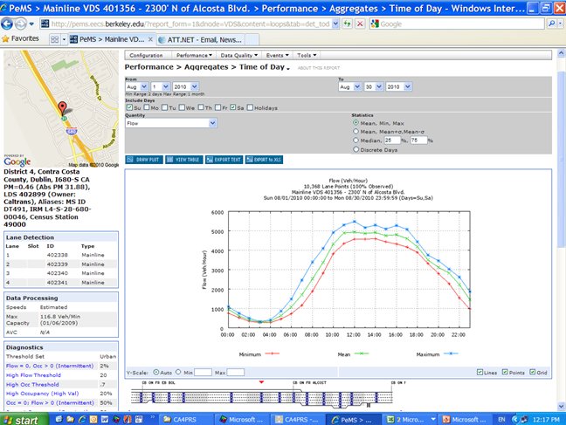Open the From month Aug dropdown
566x425 pixels.
135,87
